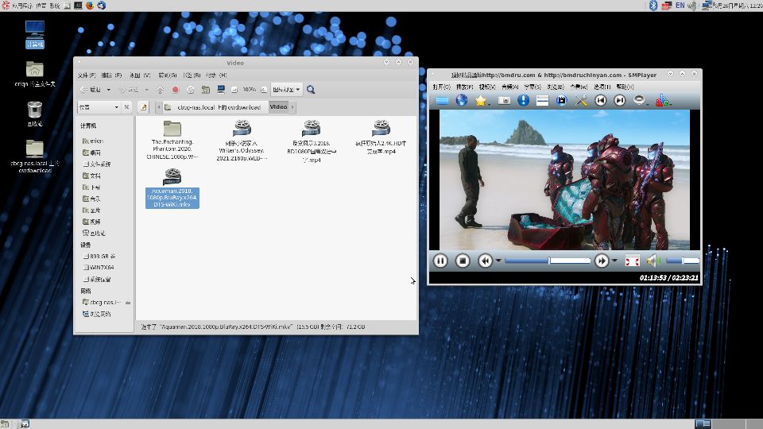Mute the SMPlayer audio
The image size is (763, 429).
coord(653,261)
